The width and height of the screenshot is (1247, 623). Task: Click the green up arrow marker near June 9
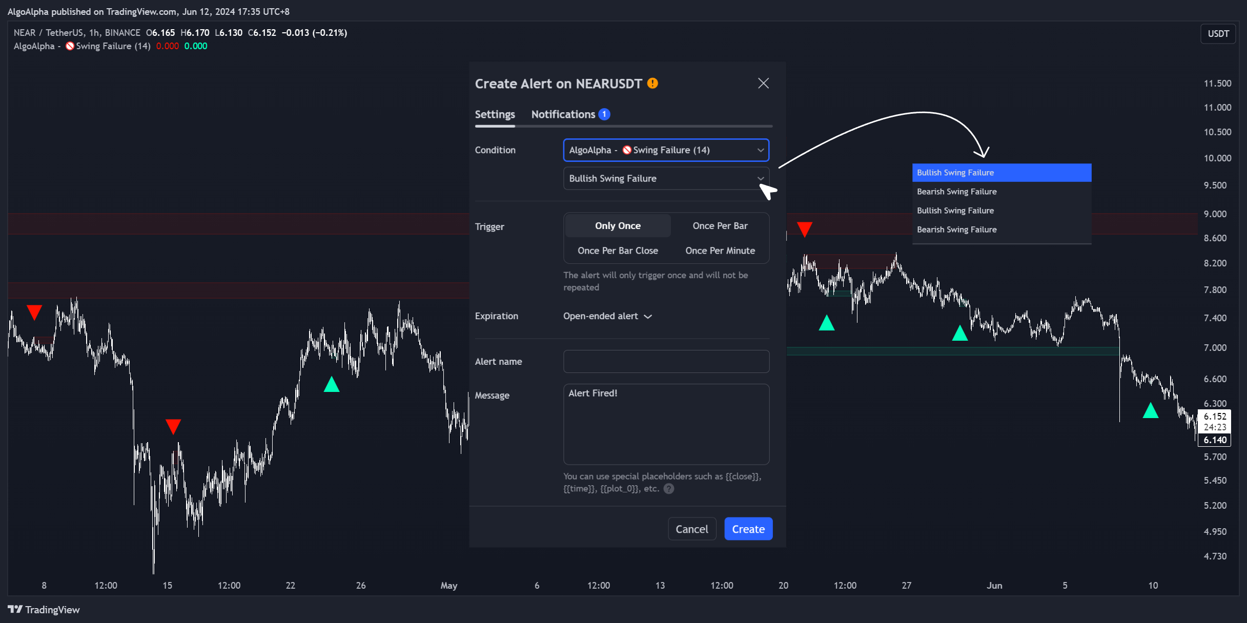pos(1151,410)
